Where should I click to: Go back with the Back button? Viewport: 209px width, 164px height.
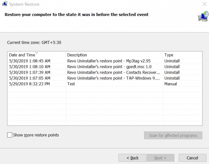[x=132, y=158]
